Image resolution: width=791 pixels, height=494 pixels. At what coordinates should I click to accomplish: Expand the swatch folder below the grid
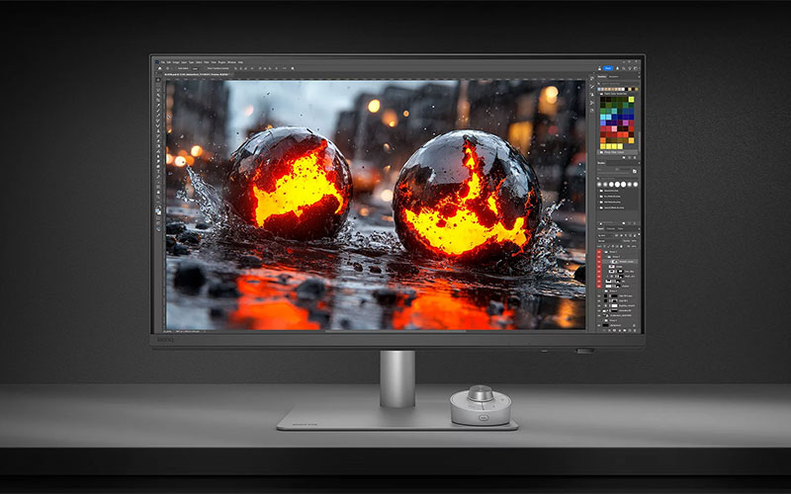(598, 152)
